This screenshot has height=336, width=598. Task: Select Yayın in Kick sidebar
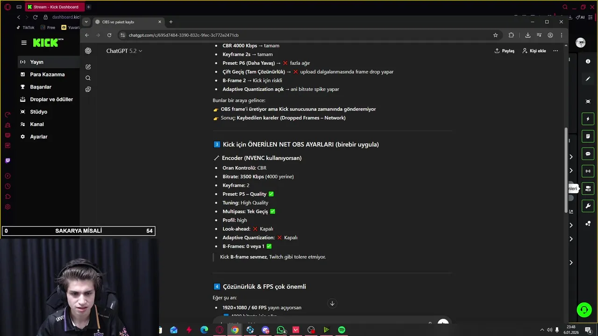49,62
